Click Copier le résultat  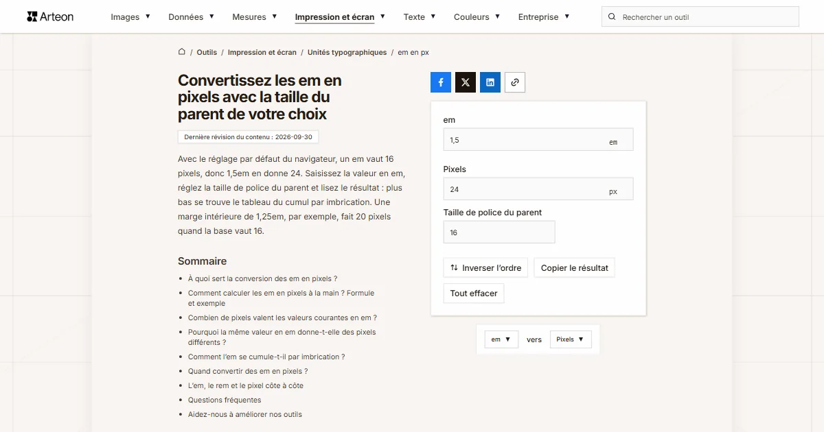point(575,267)
